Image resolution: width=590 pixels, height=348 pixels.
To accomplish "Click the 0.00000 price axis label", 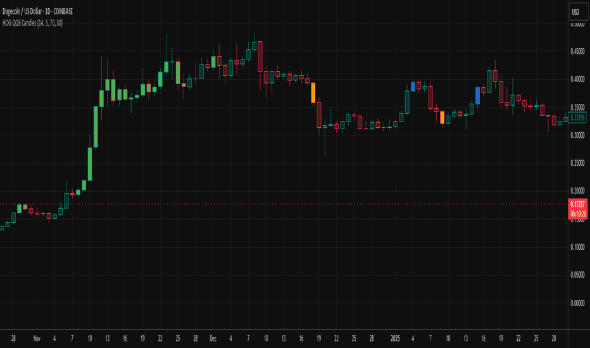I will [577, 303].
